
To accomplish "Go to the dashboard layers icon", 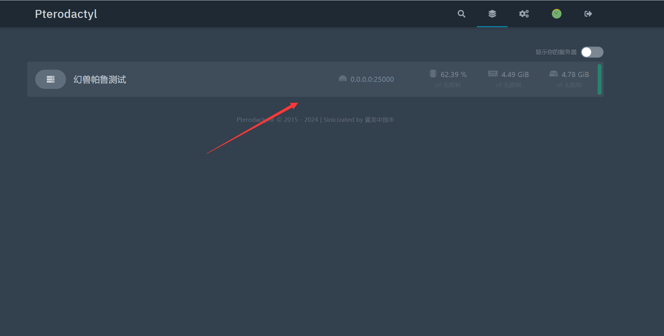I will 492,14.
